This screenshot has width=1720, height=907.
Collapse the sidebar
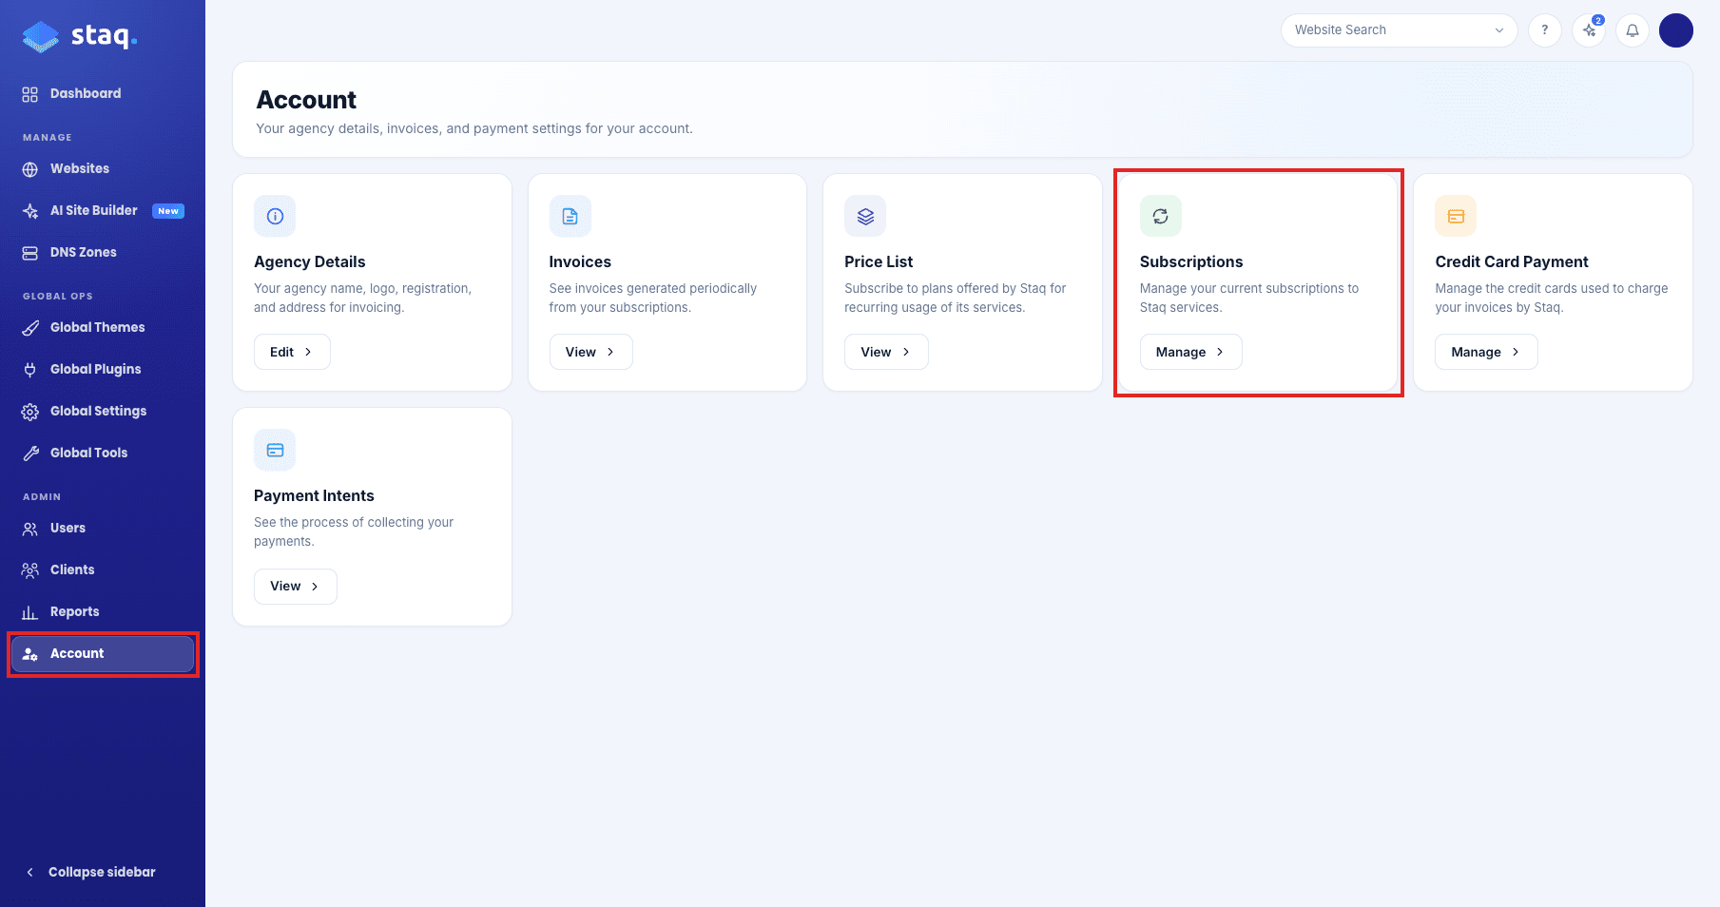coord(90,872)
